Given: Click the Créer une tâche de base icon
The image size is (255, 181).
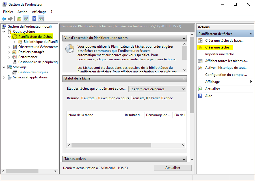Looking at the screenshot, I should point(200,41).
